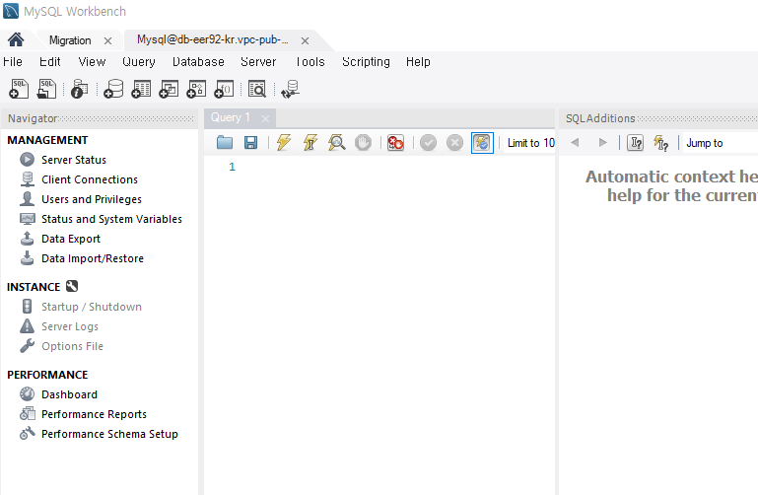Open the Database menu
The width and height of the screenshot is (758, 495).
pyautogui.click(x=198, y=62)
